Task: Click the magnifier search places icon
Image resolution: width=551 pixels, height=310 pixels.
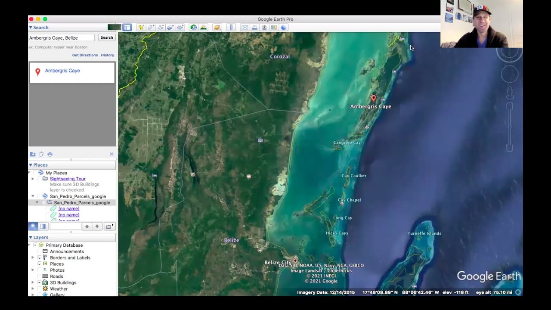Action: (x=33, y=226)
